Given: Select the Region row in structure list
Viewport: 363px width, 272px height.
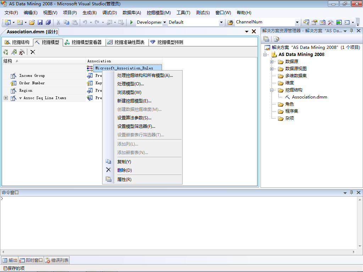Looking at the screenshot, I should (44, 90).
